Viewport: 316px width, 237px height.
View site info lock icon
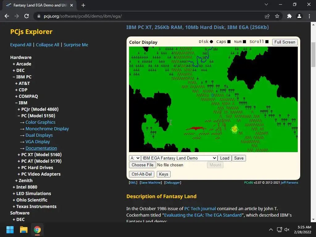pyautogui.click(x=39, y=16)
